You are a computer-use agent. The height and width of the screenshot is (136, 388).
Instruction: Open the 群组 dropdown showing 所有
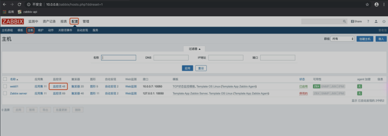[343, 39]
